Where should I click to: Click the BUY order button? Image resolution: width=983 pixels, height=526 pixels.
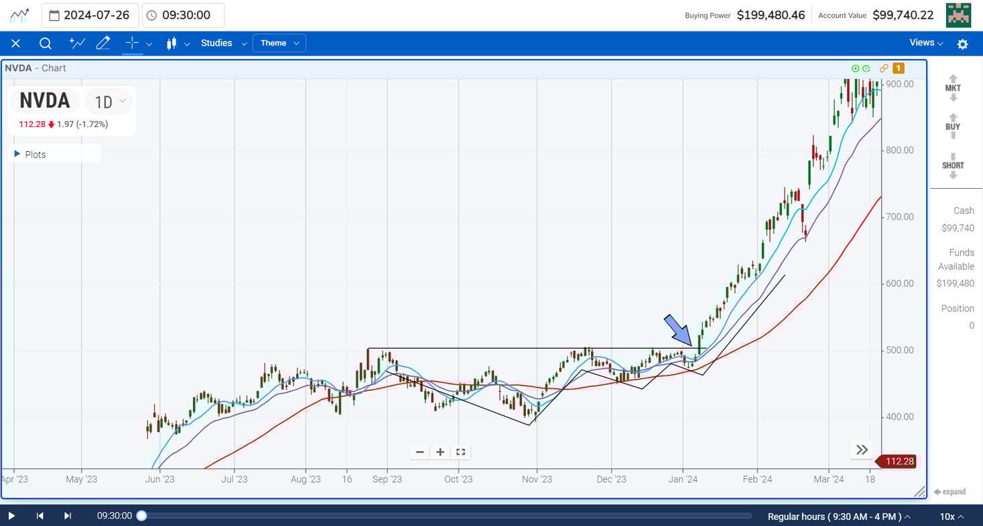[x=952, y=126]
